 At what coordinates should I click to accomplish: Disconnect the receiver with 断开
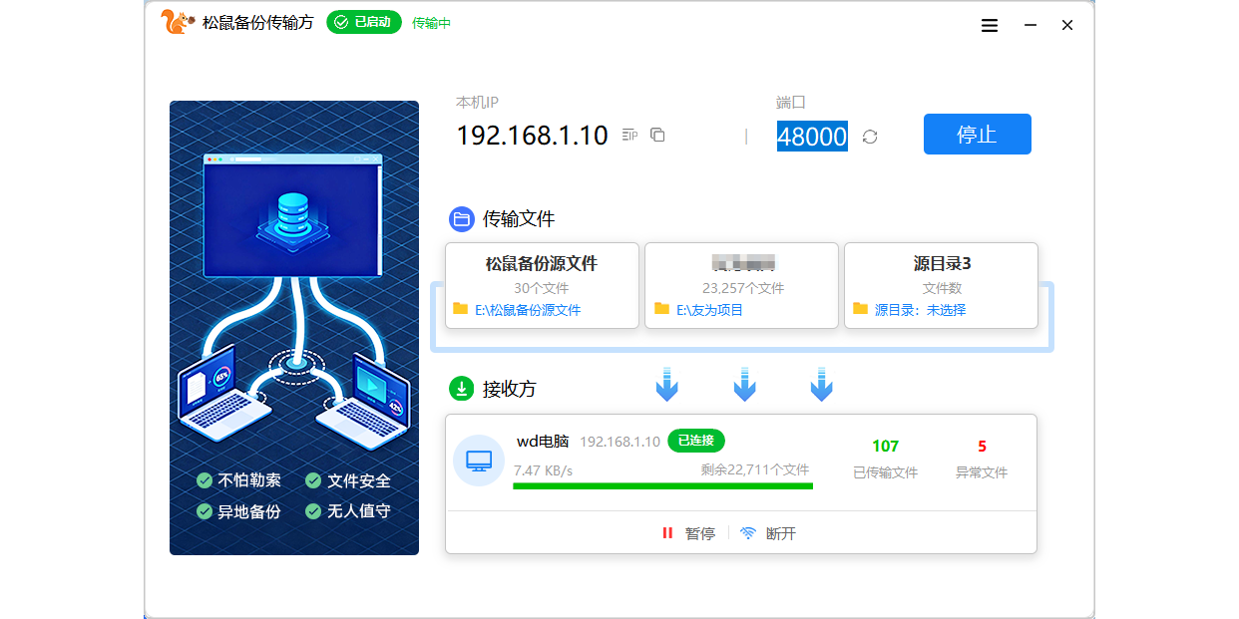click(768, 533)
